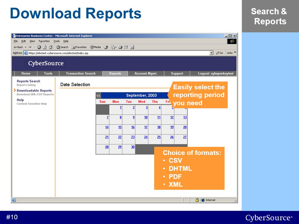Select September 26 in the calendar
This screenshot has height=224, width=299.
pos(172,137)
